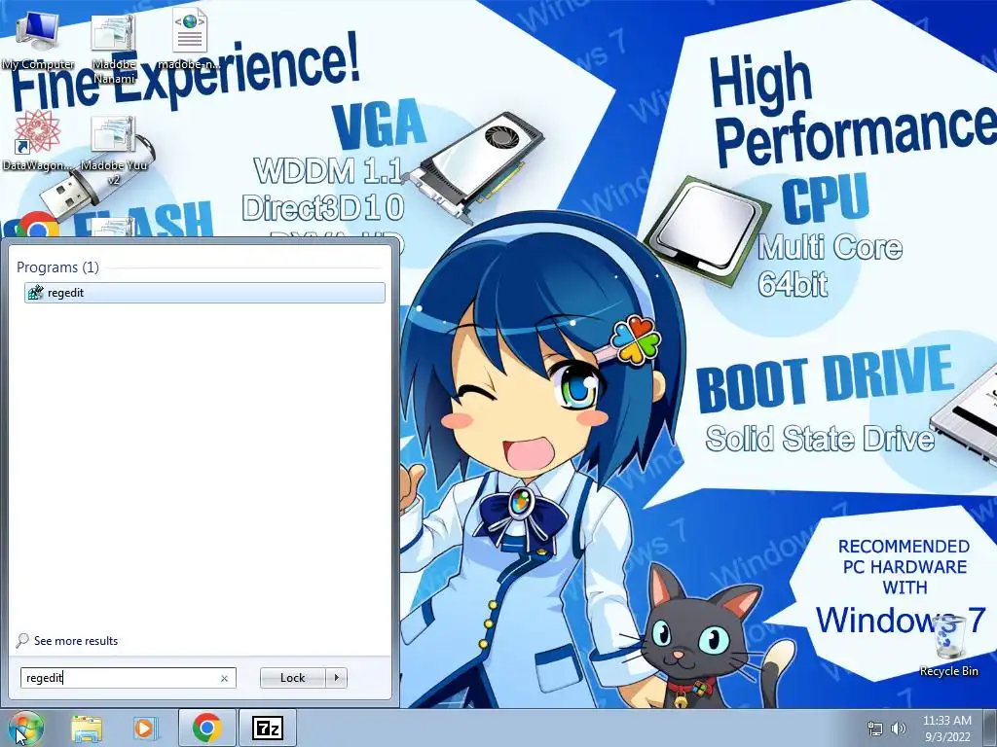Select Madobe Yuu v2 desktop icon
Image resolution: width=997 pixels, height=747 pixels.
[114, 150]
